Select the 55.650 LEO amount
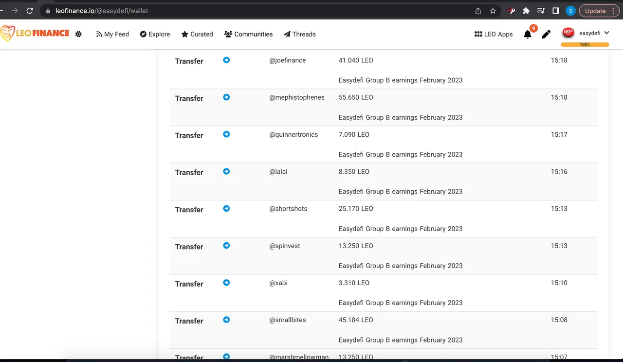Image resolution: width=623 pixels, height=362 pixels. 356,97
